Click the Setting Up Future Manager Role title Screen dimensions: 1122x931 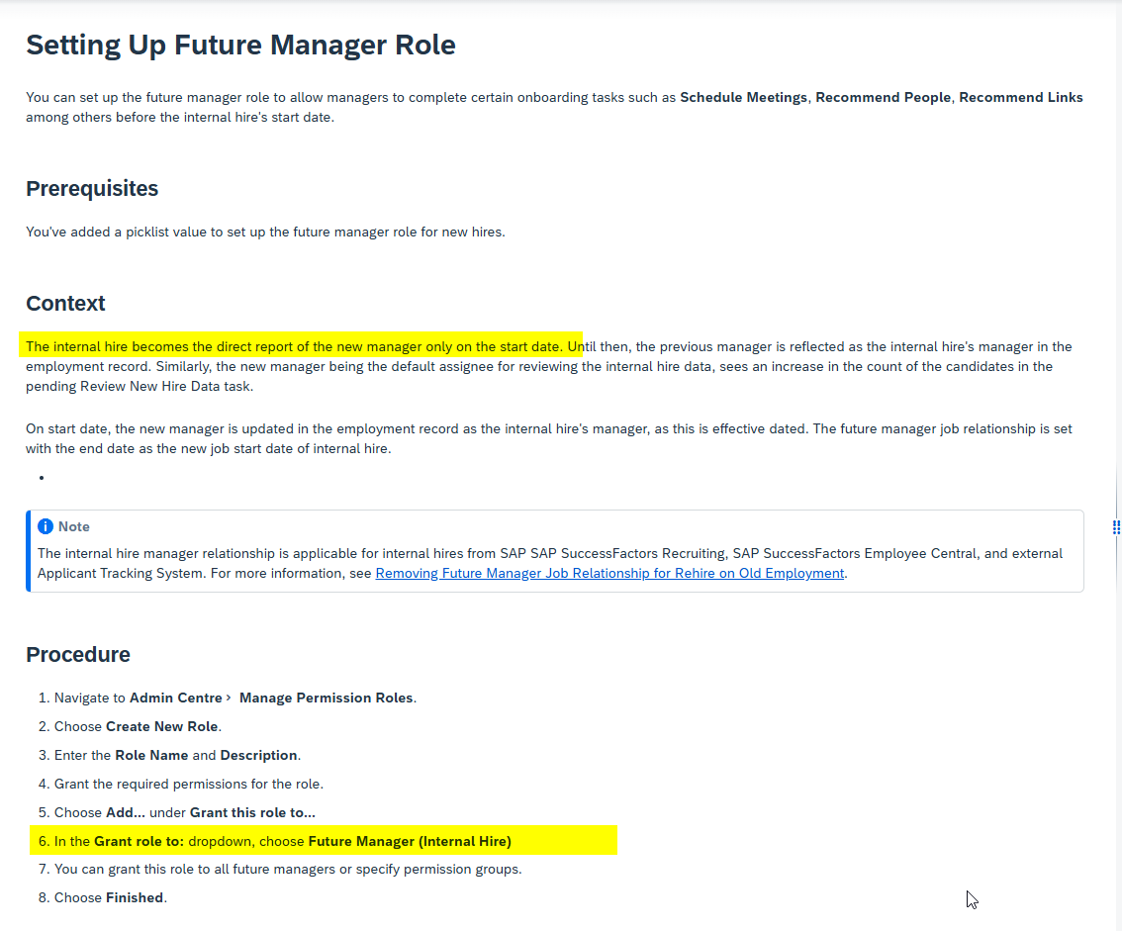pos(240,45)
